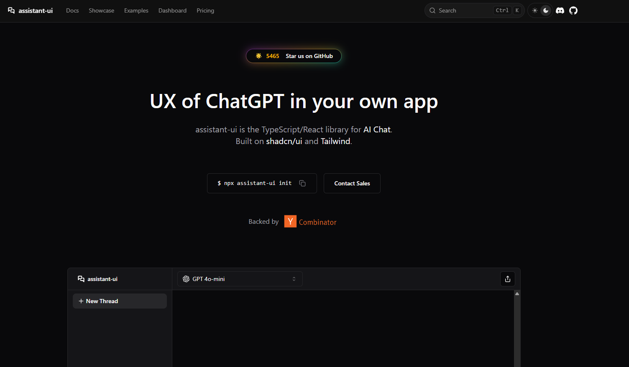Go to the Examples page
The height and width of the screenshot is (367, 629).
point(136,10)
